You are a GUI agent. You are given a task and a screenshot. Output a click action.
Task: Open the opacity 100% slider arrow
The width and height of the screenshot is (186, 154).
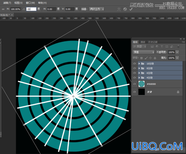point(177,52)
